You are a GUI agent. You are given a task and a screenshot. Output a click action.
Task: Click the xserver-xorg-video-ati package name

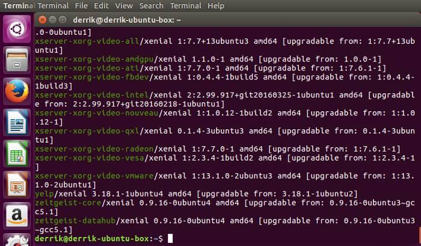click(x=87, y=68)
